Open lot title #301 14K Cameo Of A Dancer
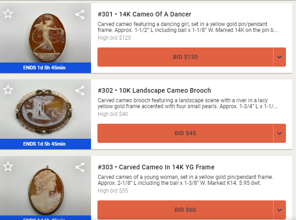Viewport: 296px width, 220px height. point(144,14)
